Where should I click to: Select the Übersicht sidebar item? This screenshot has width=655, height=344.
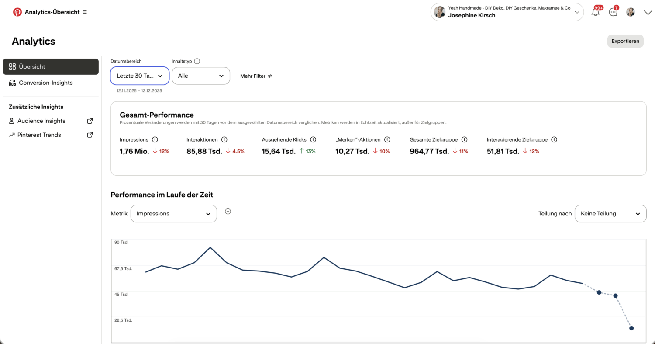click(51, 67)
